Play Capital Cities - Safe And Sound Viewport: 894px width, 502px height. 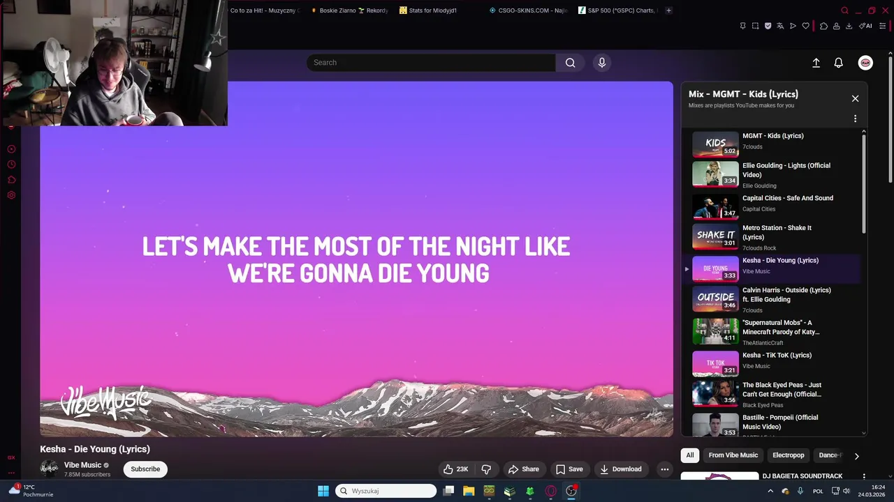(x=788, y=198)
